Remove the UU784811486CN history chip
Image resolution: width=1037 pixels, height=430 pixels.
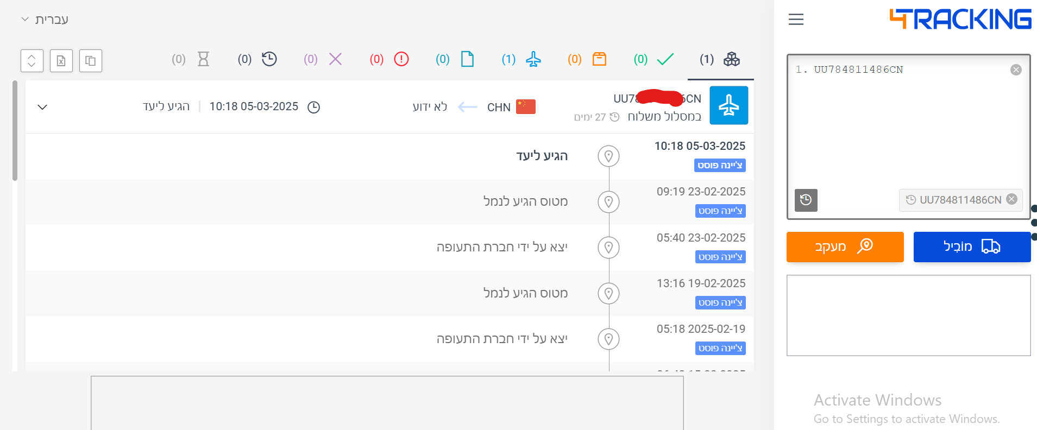[1011, 199]
